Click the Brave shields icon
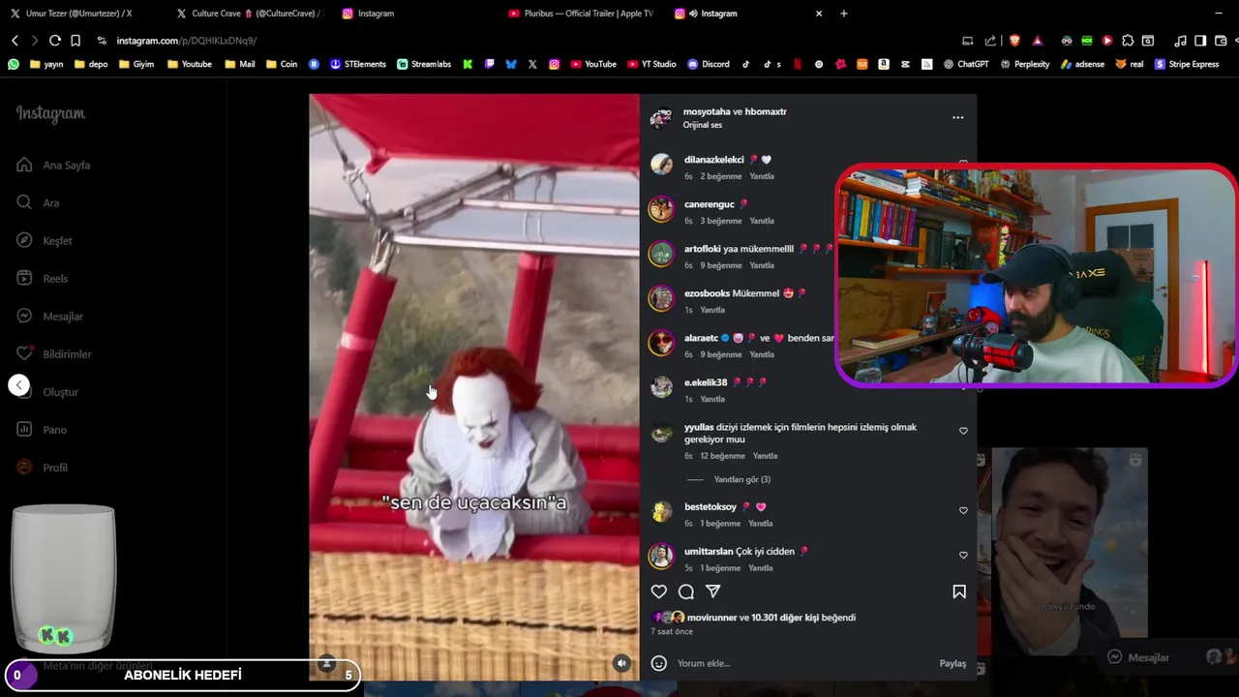This screenshot has height=697, width=1239. click(1014, 41)
